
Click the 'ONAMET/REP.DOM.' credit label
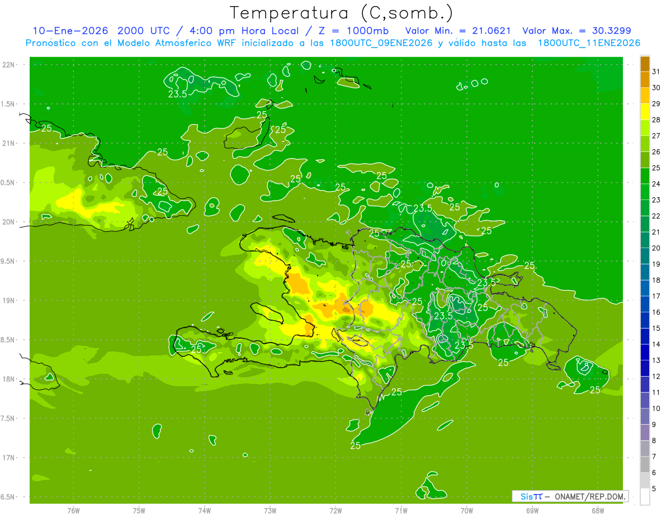coord(590,496)
